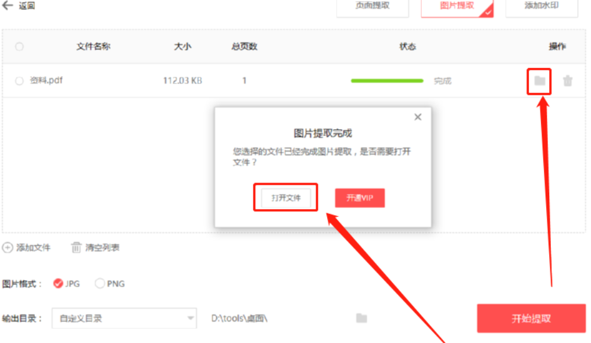Click the 操作 column header

coord(557,47)
